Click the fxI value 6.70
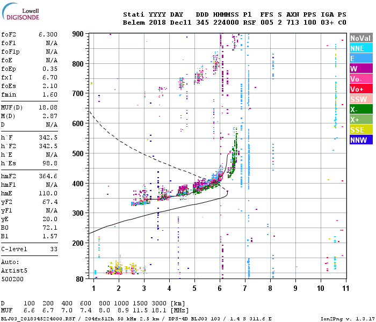This screenshot has height=322, width=376. click(x=50, y=77)
